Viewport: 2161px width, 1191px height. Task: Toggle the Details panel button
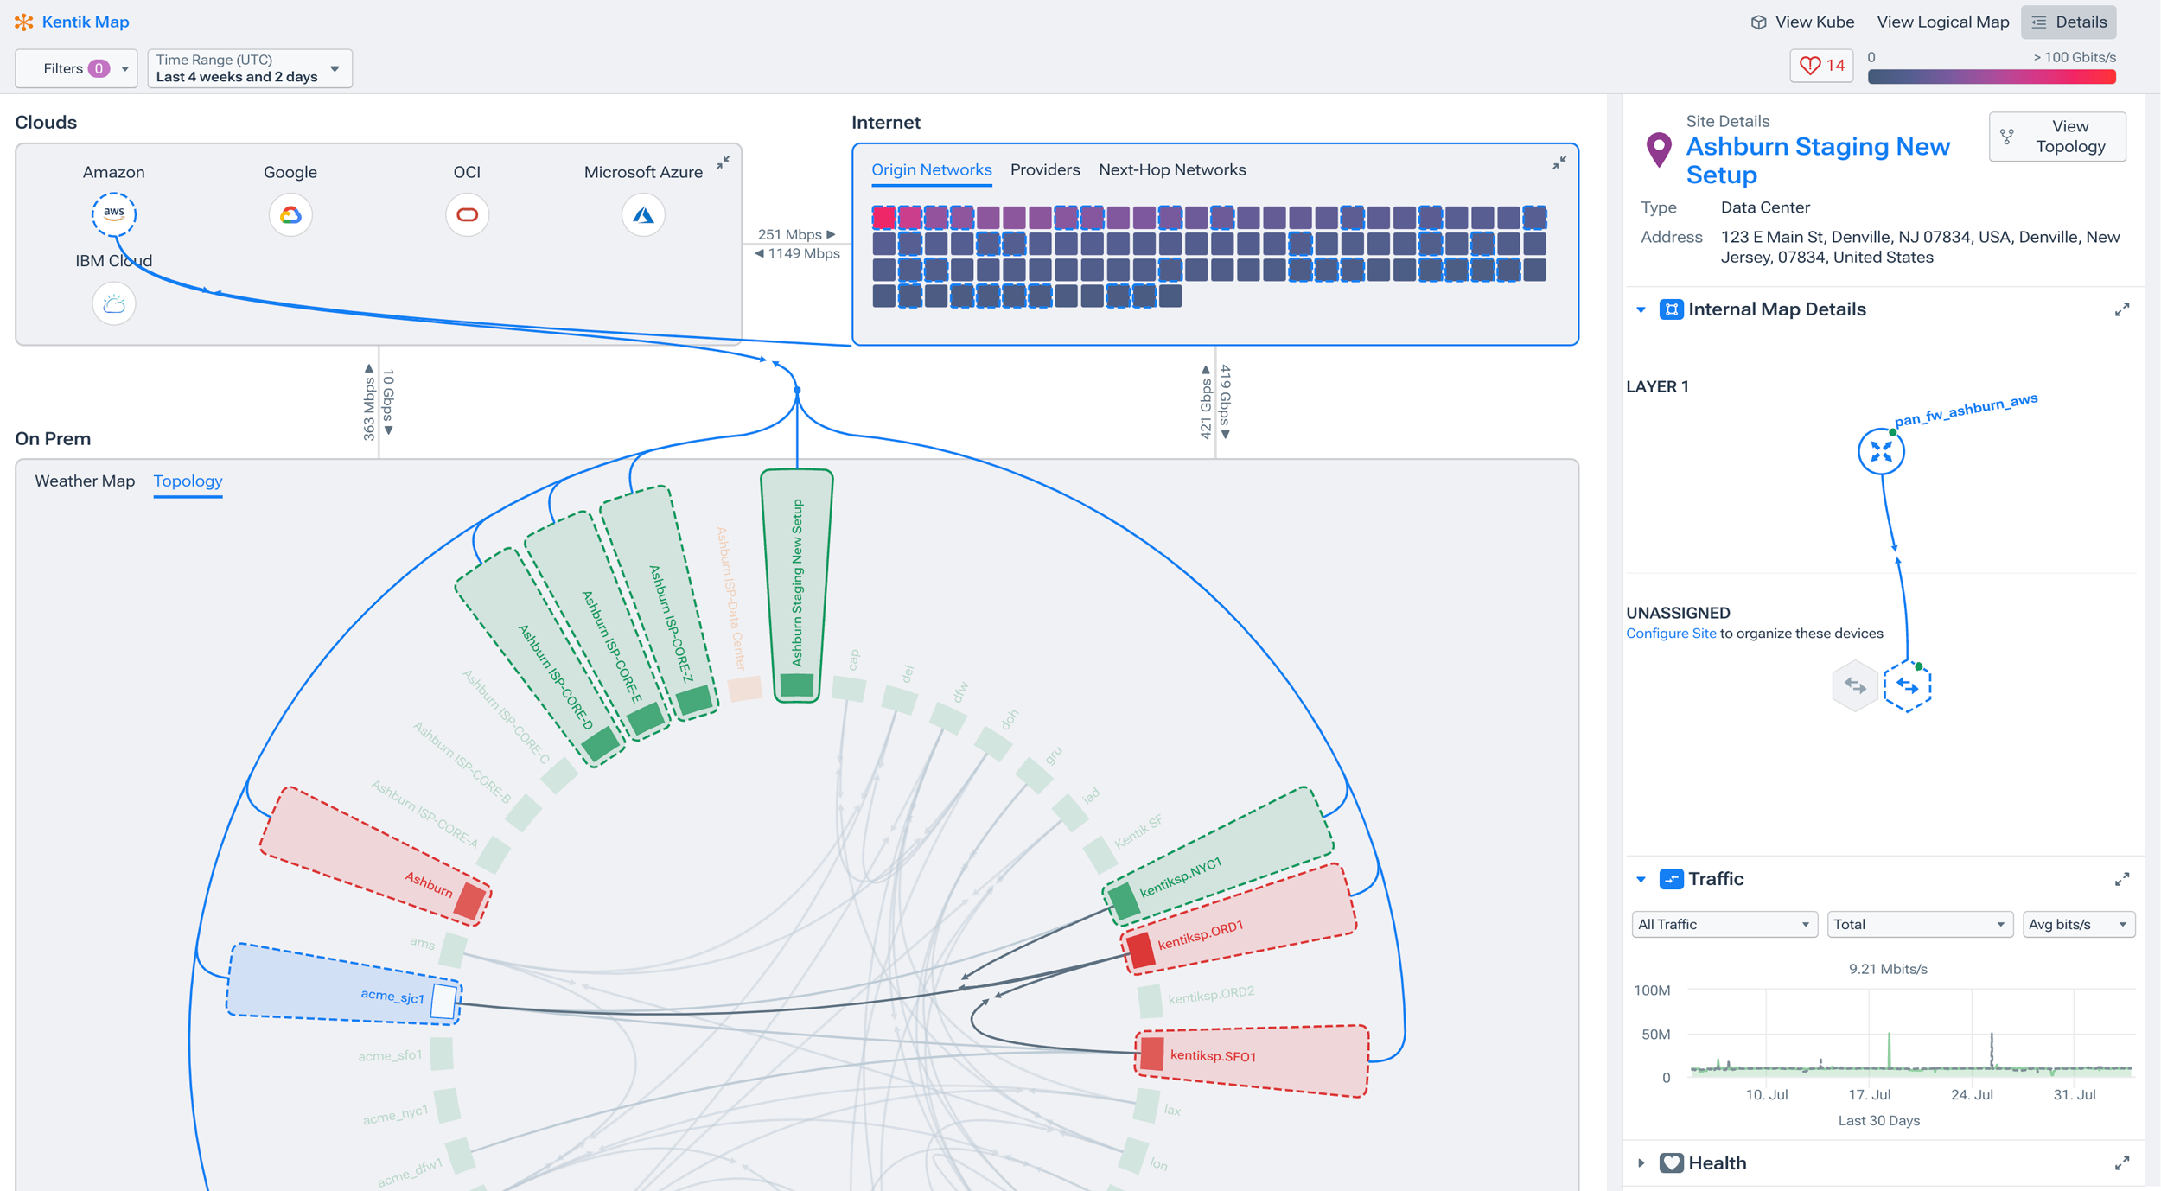coord(2069,22)
